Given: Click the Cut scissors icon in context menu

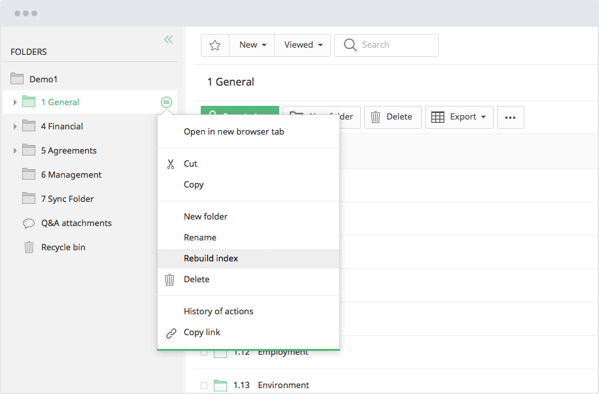Looking at the screenshot, I should click(171, 163).
